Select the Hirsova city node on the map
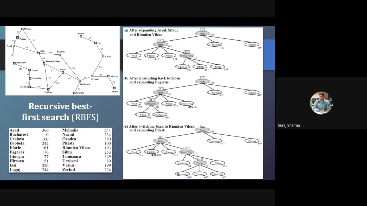 pos(108,76)
